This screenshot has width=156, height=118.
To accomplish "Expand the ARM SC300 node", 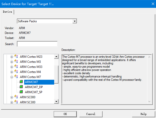I will (12, 102).
